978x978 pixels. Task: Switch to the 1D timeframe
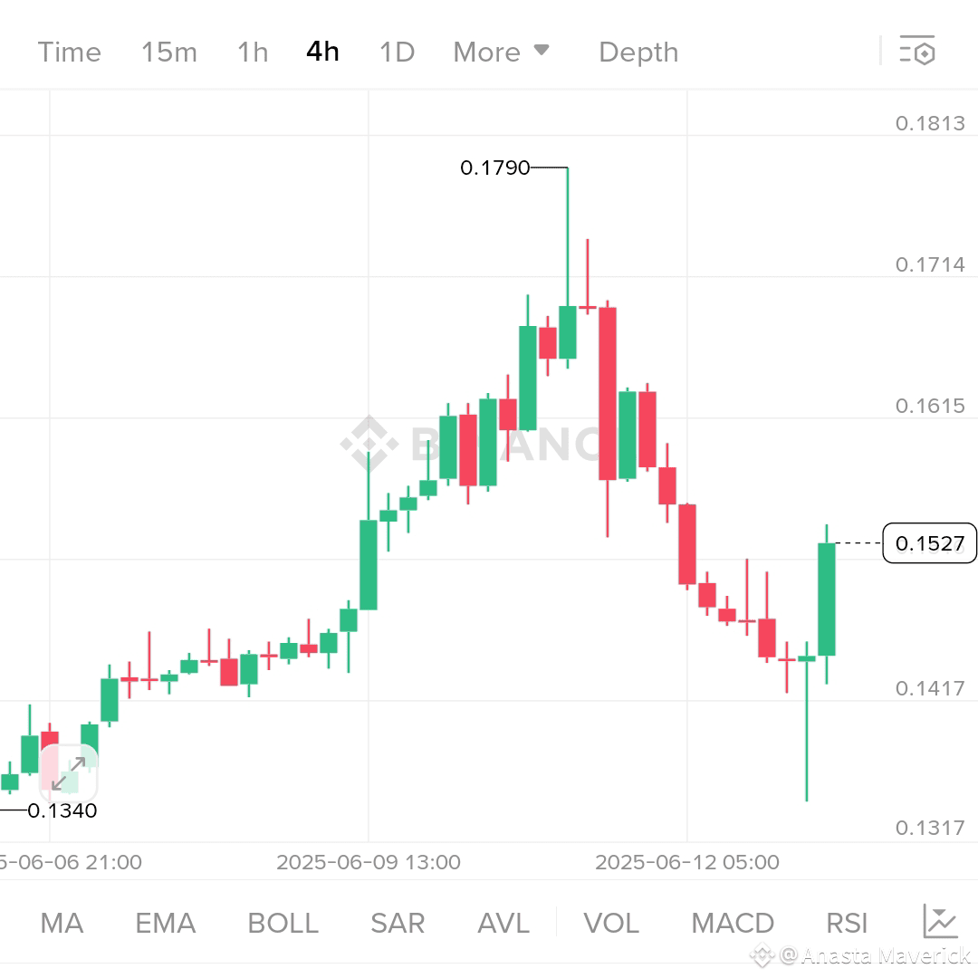coord(397,52)
